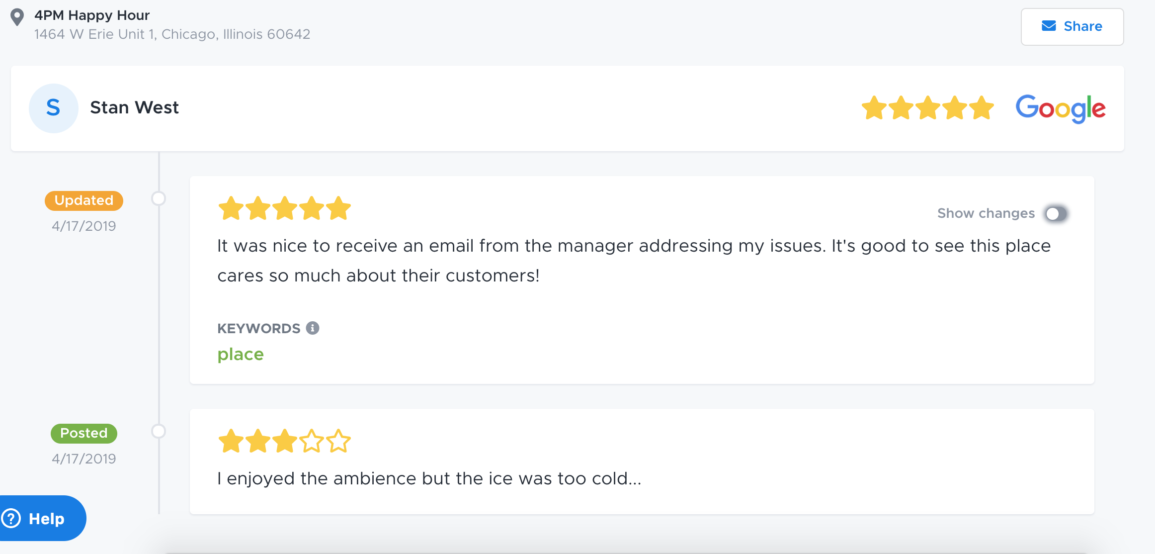1155x554 pixels.
Task: Click the location pin icon
Action: coord(17,17)
